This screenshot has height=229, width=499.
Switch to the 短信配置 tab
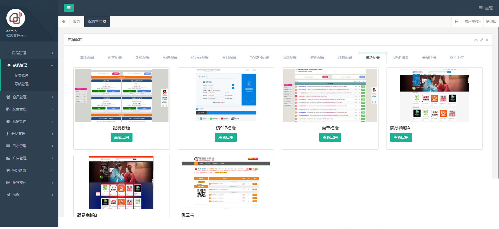(170, 58)
